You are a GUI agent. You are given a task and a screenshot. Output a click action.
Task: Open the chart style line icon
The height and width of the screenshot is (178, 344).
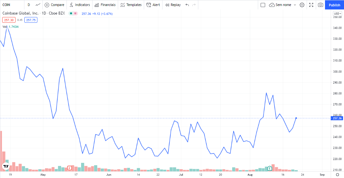[x=38, y=5]
